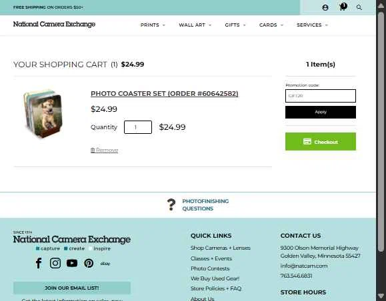Expand the Gifts dropdown menu
Image resolution: width=386 pixels, height=301 pixels.
coord(235,25)
